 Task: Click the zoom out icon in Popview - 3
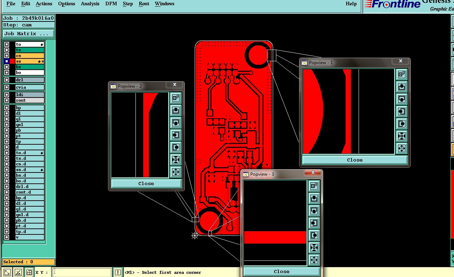[314, 260]
